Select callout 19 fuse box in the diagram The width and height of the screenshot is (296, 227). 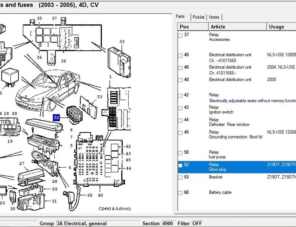point(10,141)
